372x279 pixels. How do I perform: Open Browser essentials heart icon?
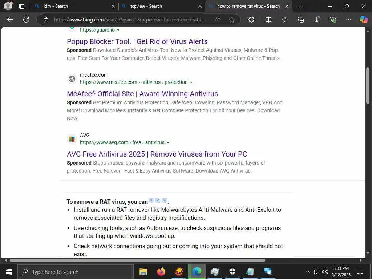click(x=333, y=20)
